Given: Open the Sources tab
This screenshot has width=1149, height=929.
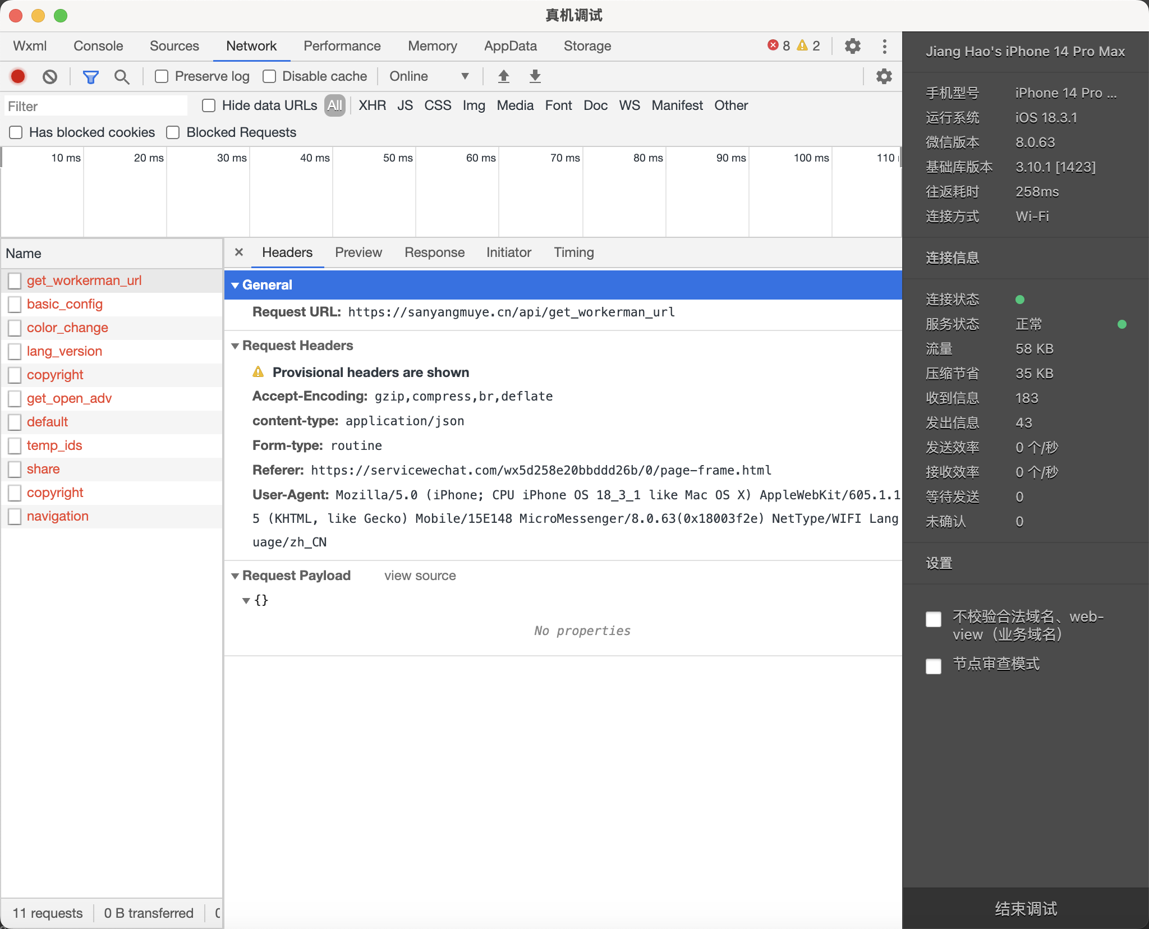Looking at the screenshot, I should [x=174, y=46].
